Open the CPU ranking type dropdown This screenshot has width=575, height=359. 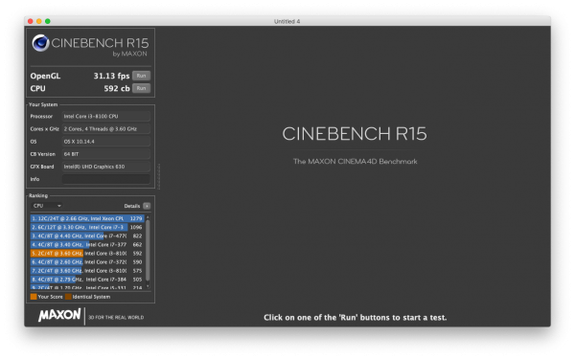tap(47, 206)
